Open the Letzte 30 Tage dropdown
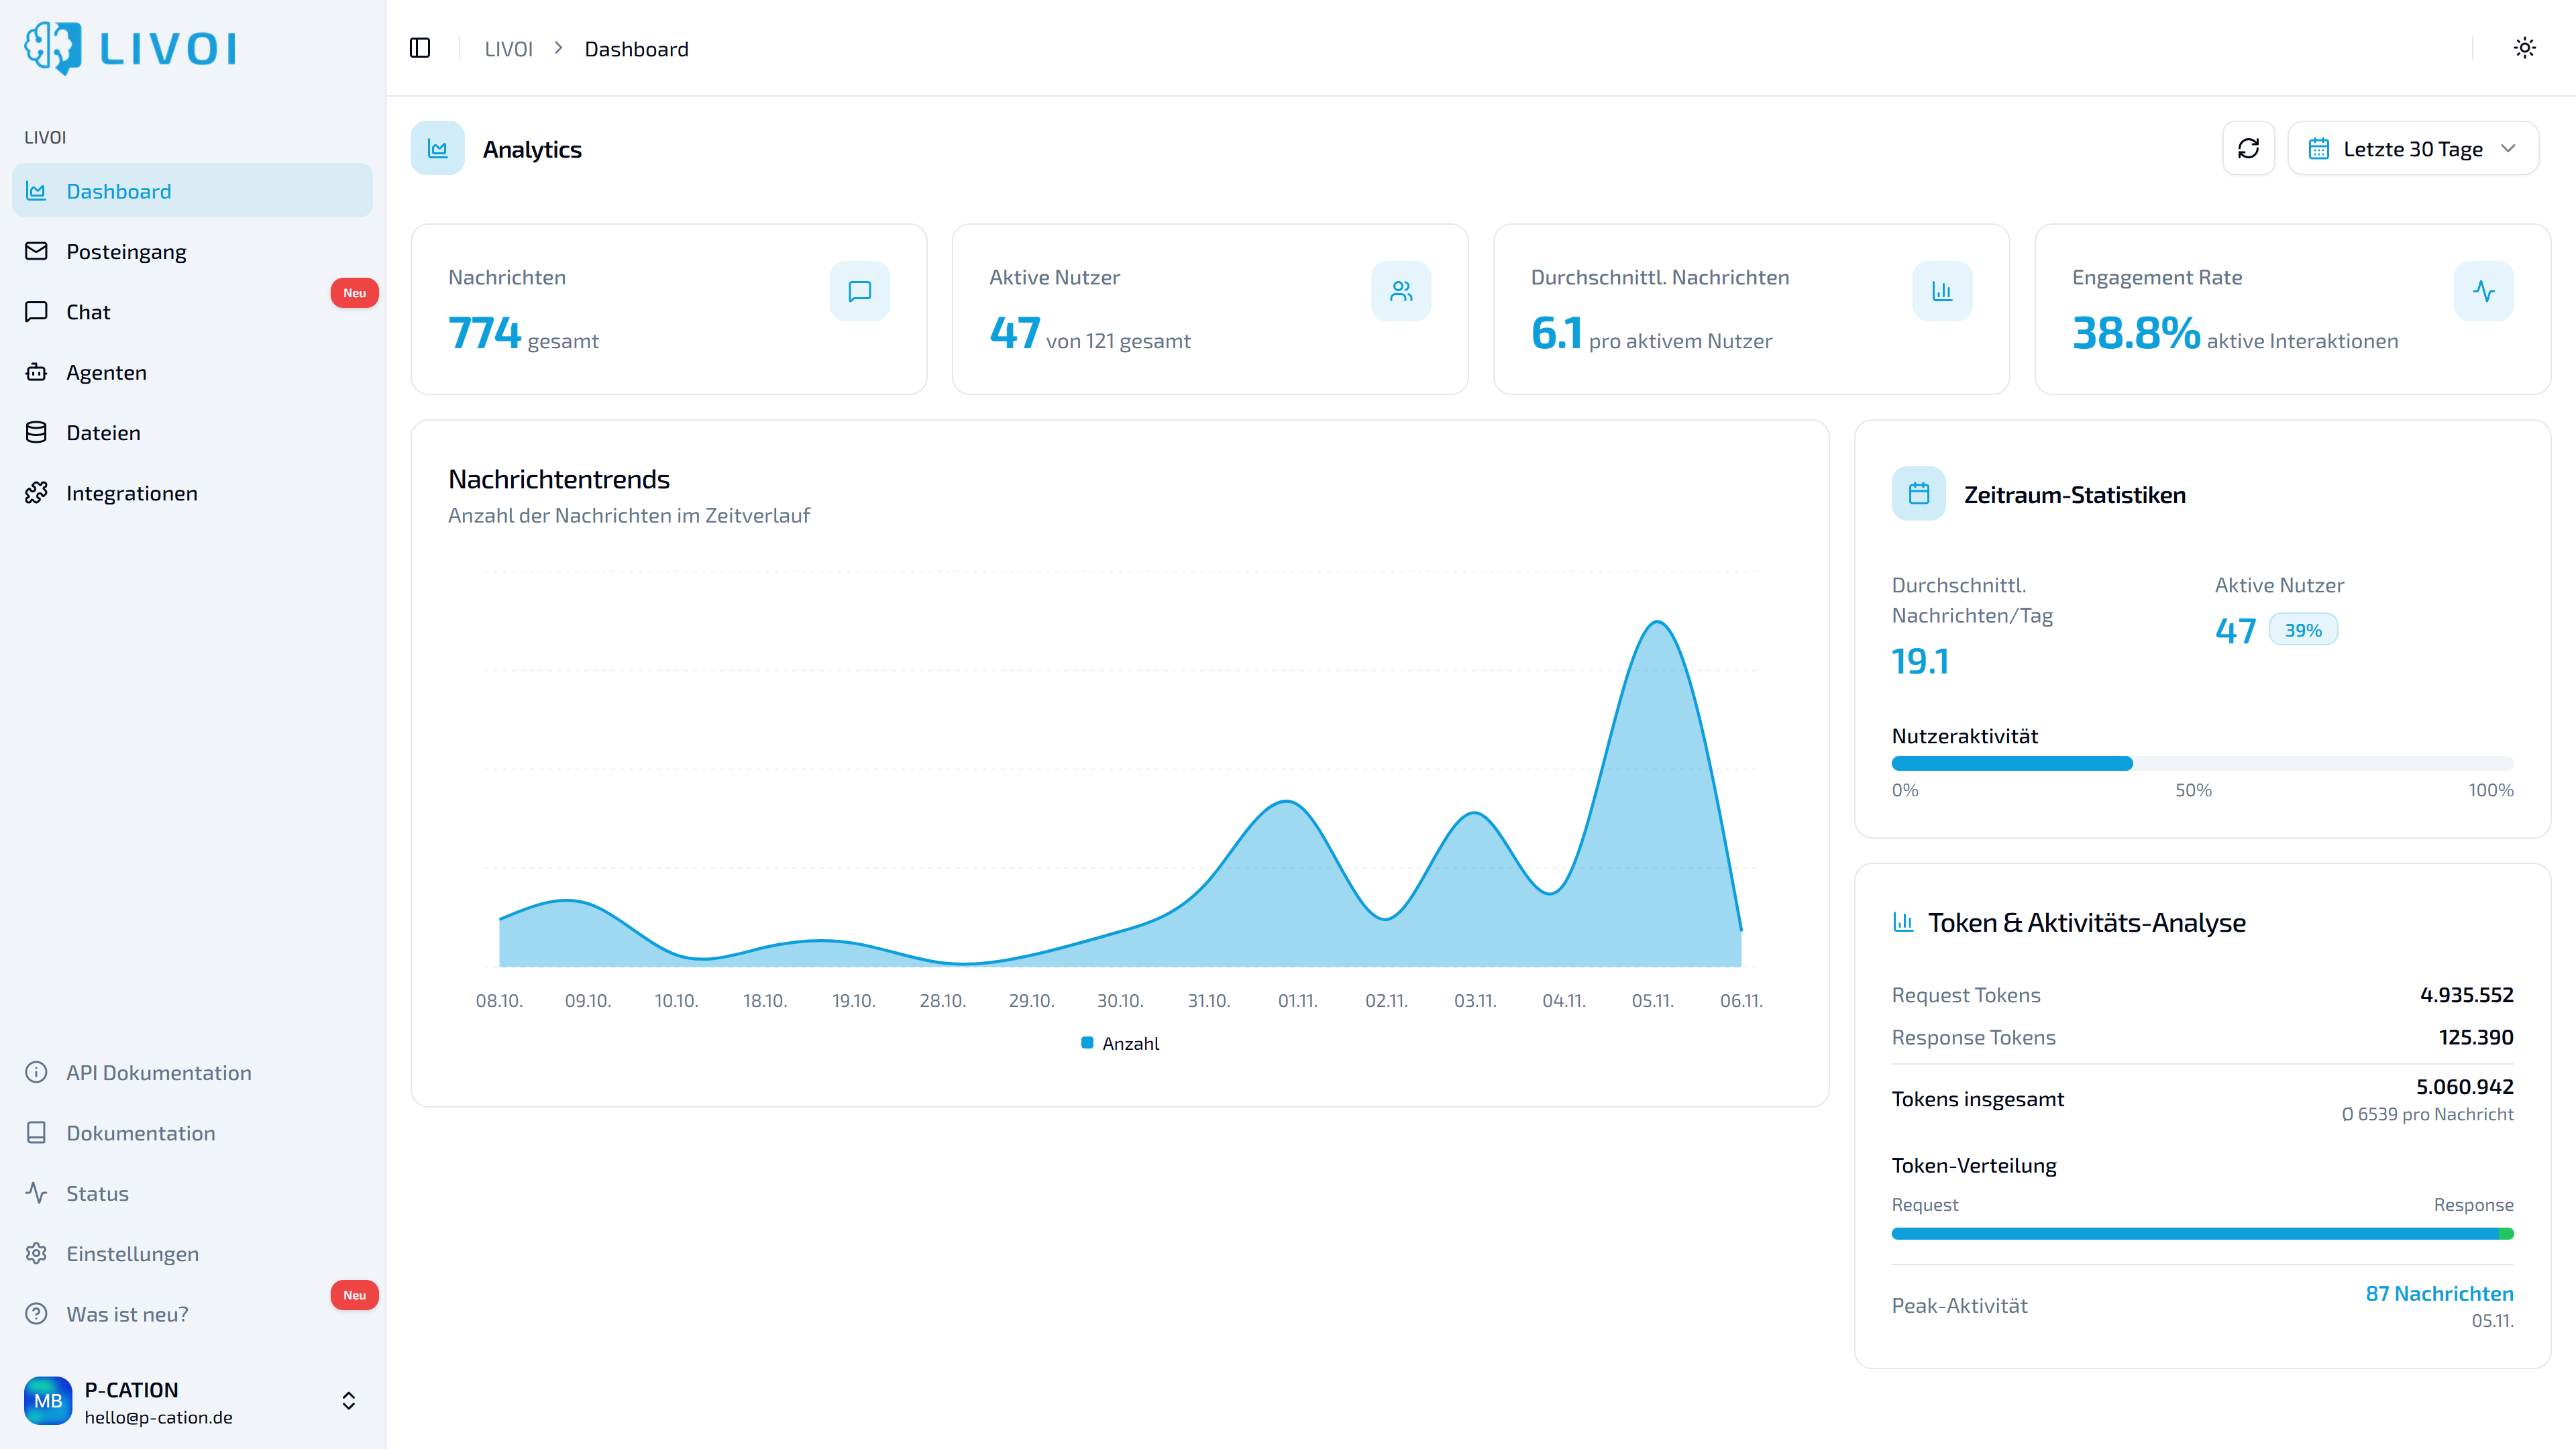The width and height of the screenshot is (2576, 1449). click(2413, 148)
